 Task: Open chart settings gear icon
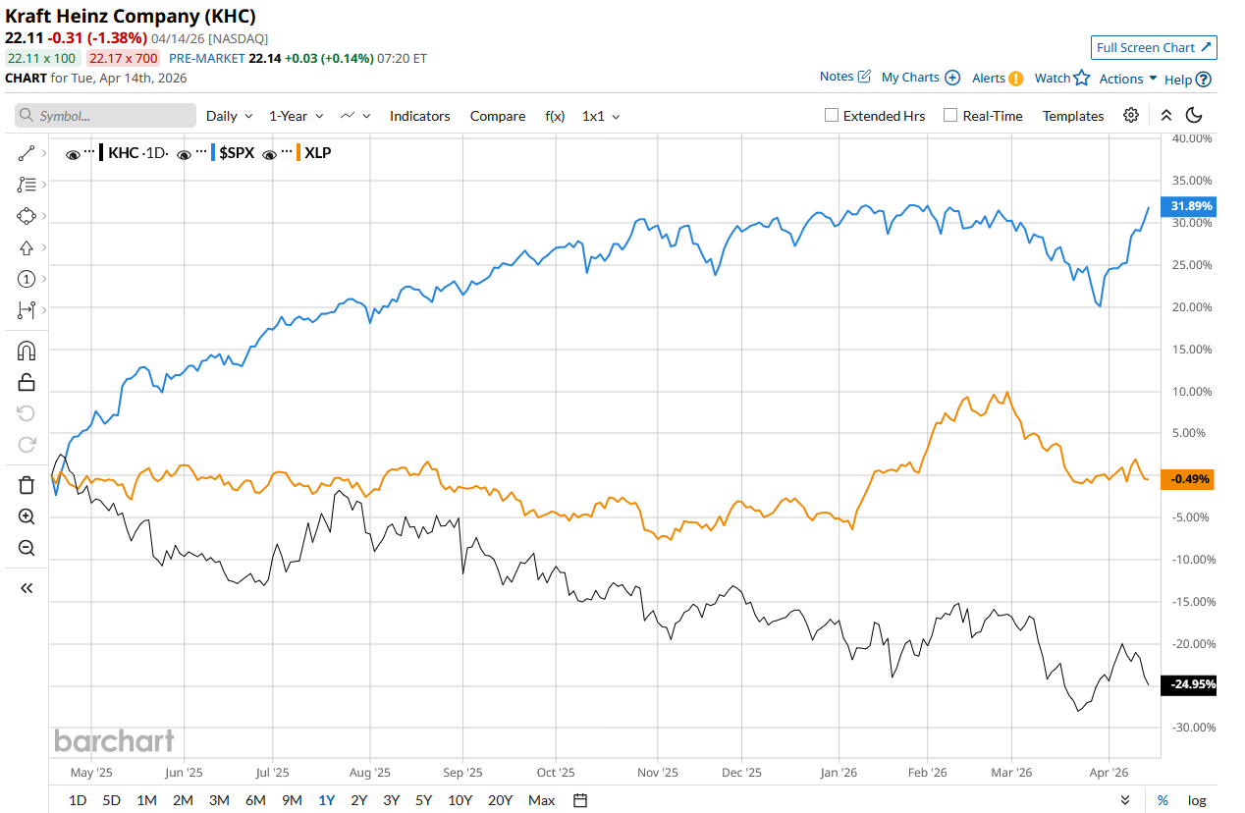1131,115
